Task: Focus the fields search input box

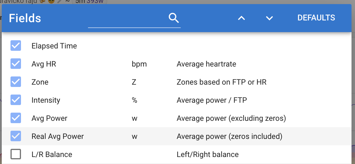Action: click(x=128, y=18)
